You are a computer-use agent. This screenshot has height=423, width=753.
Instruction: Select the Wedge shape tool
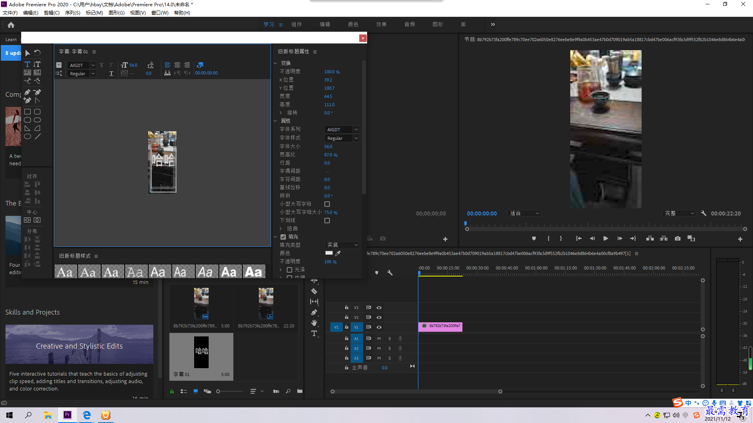pos(27,128)
